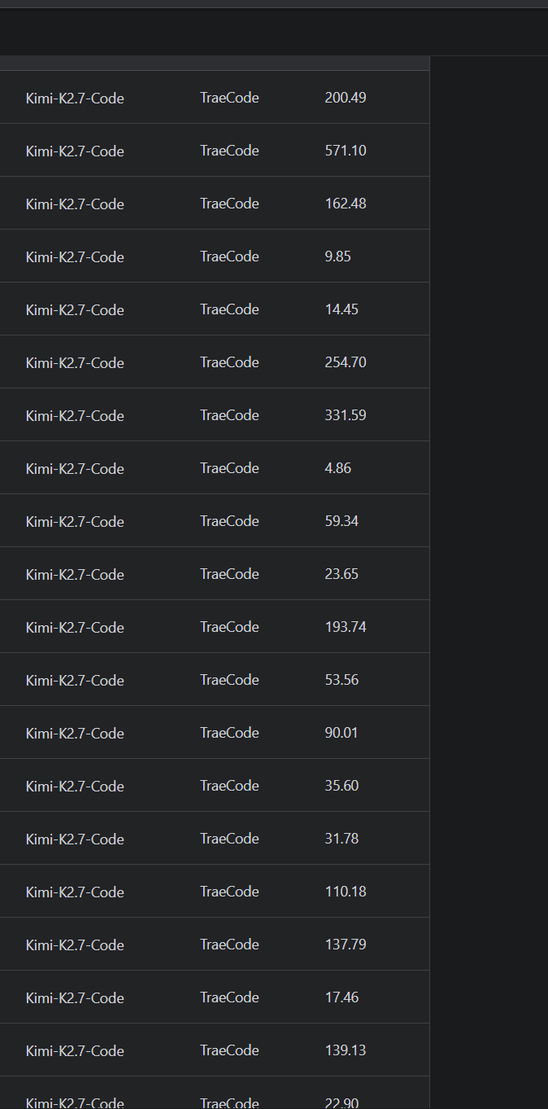Click the partially visible 22.90 value
This screenshot has height=1109, width=548.
pyautogui.click(x=341, y=1102)
